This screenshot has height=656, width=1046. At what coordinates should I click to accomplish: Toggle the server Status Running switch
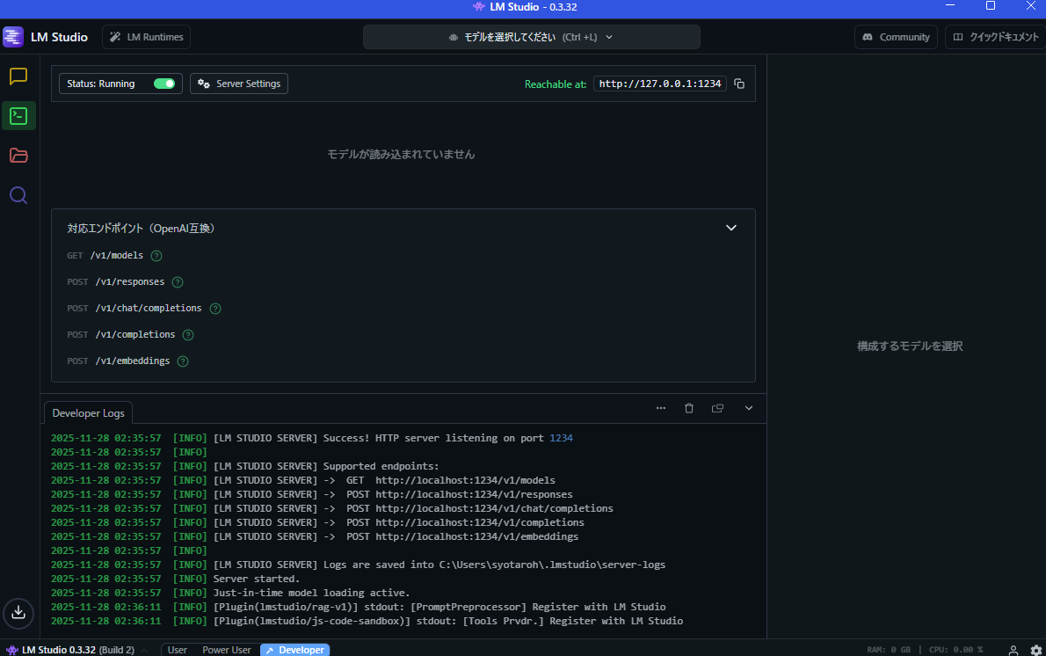[164, 84]
